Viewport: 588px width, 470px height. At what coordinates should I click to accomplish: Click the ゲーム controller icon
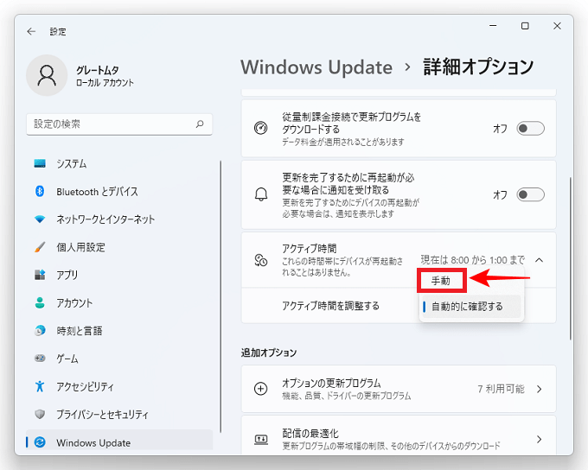40,359
